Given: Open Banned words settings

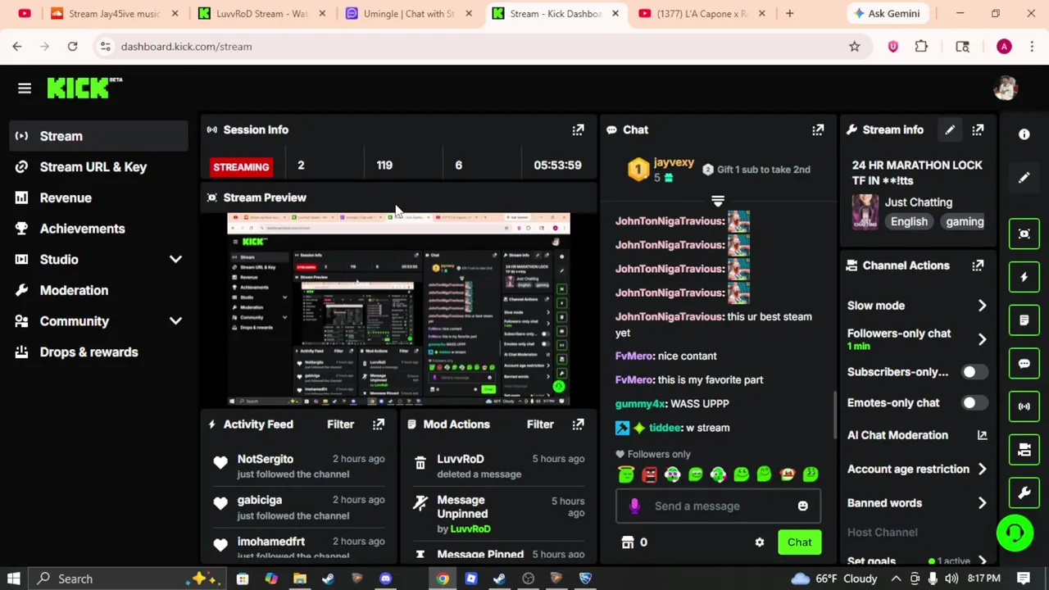Looking at the screenshot, I should coord(917,503).
